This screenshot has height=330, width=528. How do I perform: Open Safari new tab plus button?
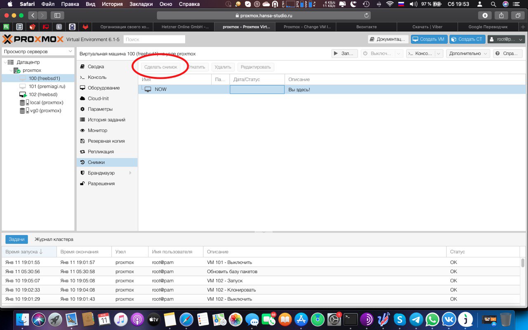523,27
